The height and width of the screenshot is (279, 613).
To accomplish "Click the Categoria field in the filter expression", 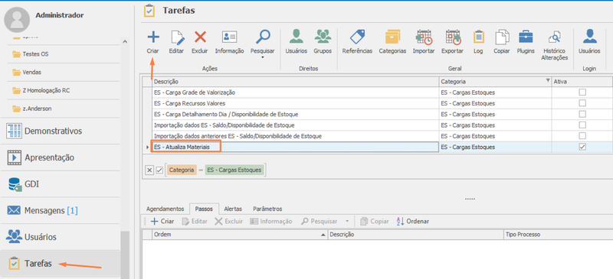I will pos(182,170).
